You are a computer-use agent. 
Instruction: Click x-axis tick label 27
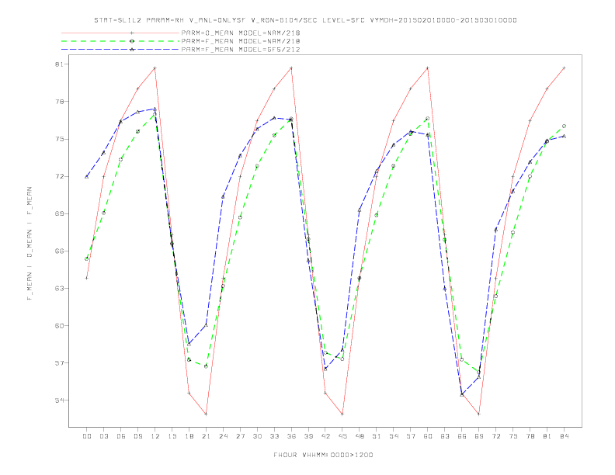coord(240,436)
